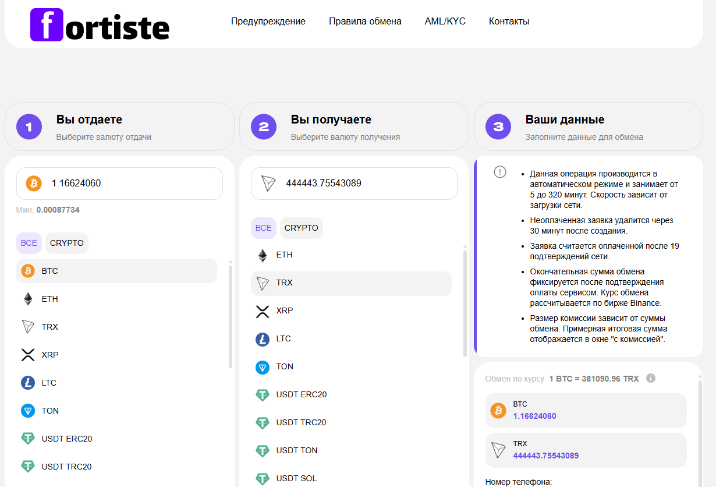Select USDT TON label in receive list

(297, 451)
